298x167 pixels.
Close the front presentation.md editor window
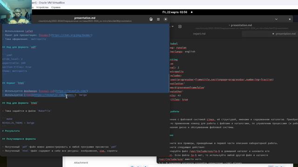click(166, 19)
